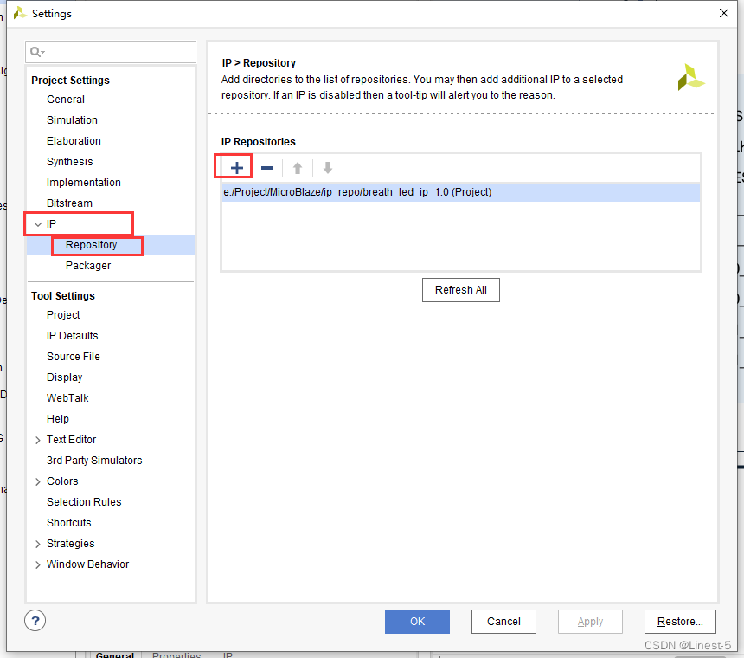
Task: Add a new IP repository with plus icon
Action: click(x=237, y=168)
